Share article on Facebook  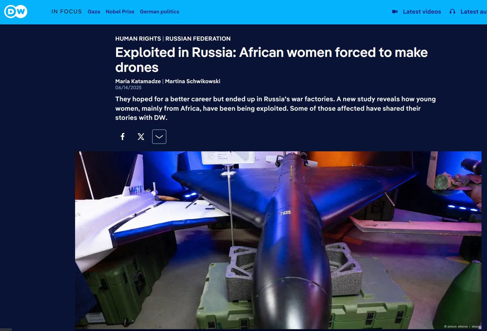(123, 136)
